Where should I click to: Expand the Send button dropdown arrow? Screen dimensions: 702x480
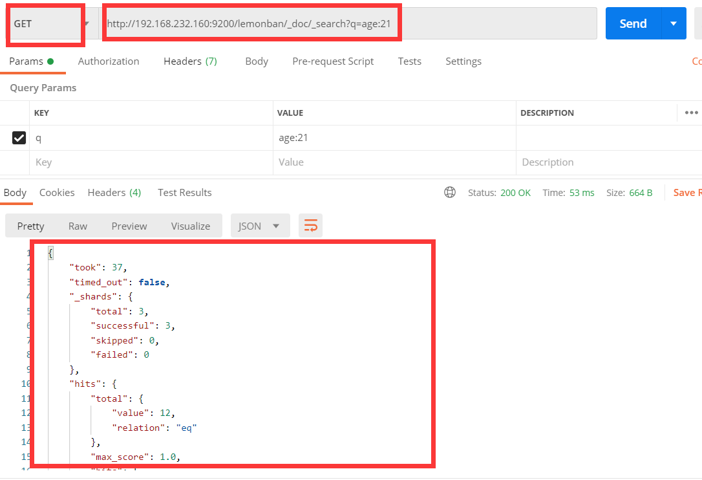click(x=674, y=24)
